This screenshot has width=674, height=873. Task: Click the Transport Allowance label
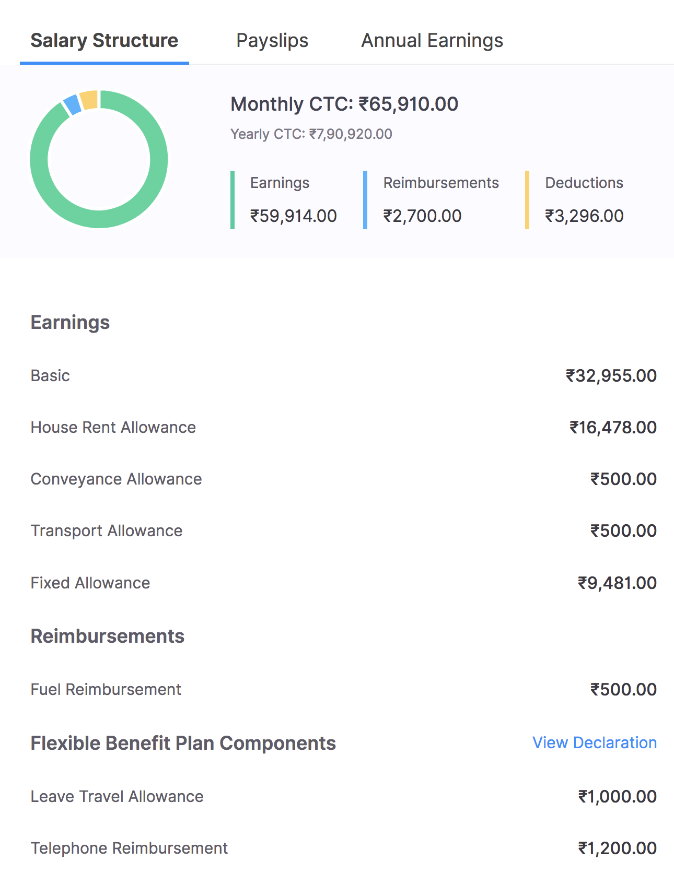click(107, 530)
